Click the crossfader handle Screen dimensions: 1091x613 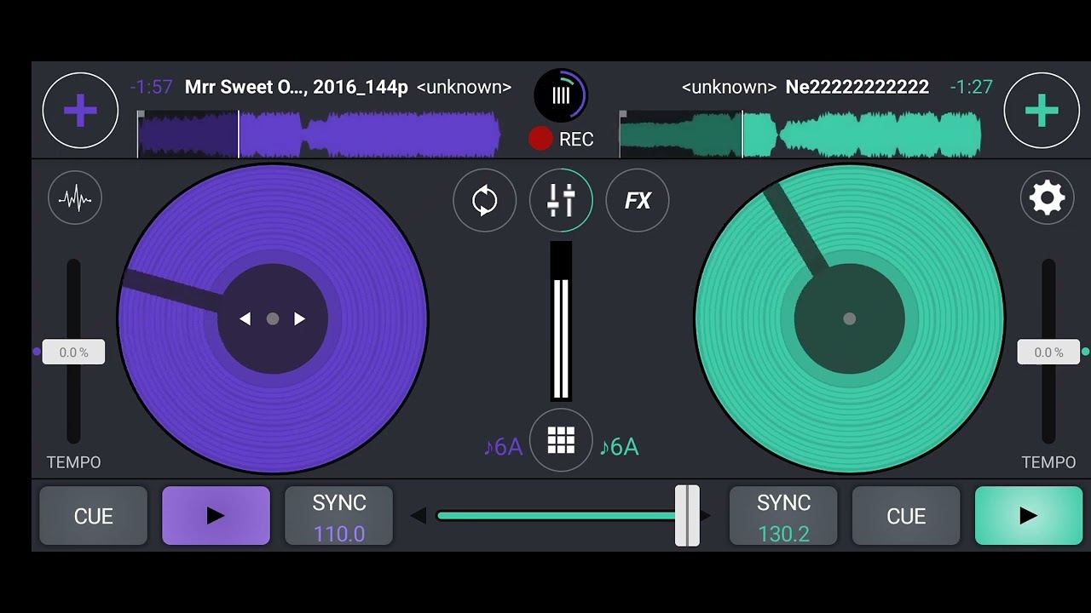point(687,515)
